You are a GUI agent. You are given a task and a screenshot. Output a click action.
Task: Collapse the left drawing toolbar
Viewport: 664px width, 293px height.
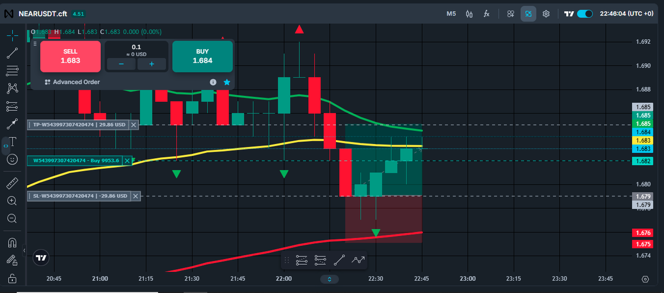[x=24, y=250]
